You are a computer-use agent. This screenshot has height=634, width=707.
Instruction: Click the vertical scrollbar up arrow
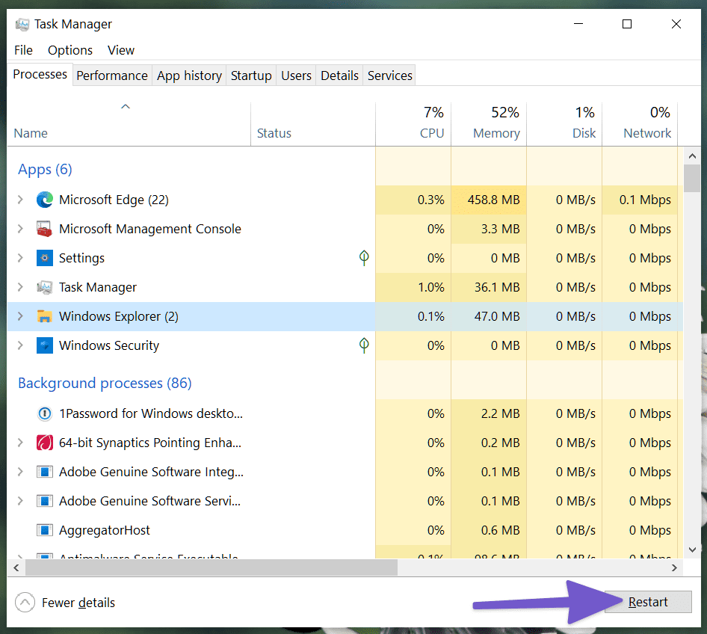click(x=692, y=156)
